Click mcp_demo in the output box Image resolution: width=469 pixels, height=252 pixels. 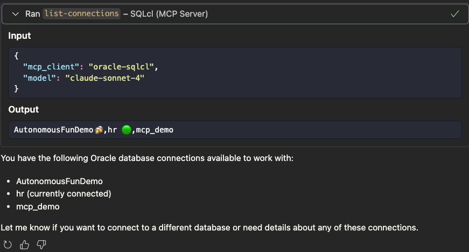click(155, 130)
